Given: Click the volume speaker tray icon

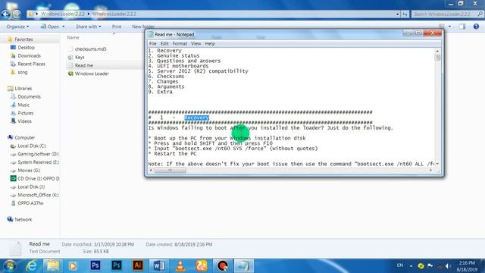Looking at the screenshot, I should pyautogui.click(x=448, y=266).
